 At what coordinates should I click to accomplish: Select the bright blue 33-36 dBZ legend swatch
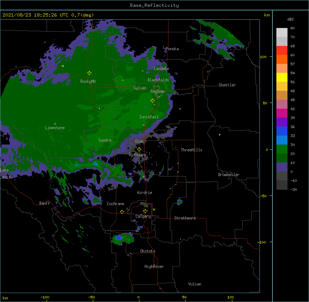282,131
